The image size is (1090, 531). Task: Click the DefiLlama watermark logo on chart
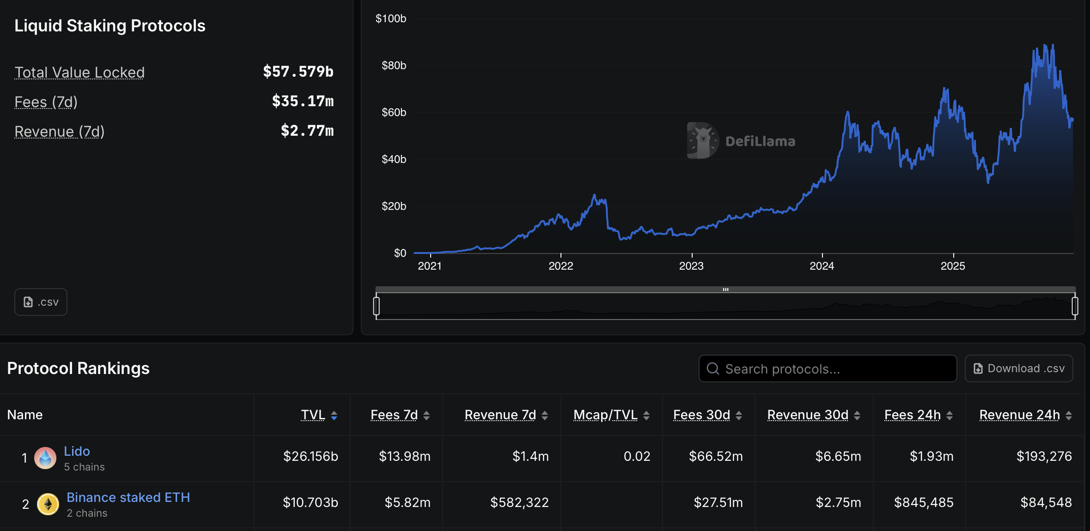(703, 140)
